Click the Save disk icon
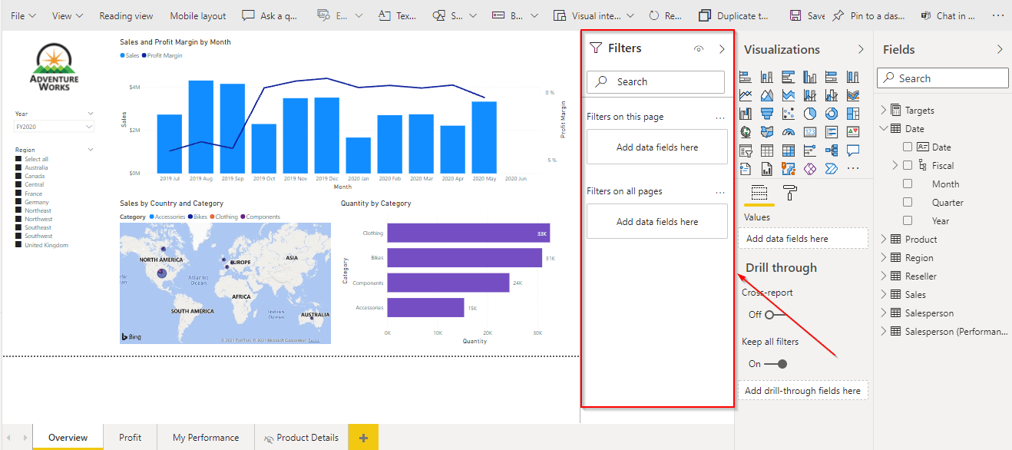 click(x=795, y=15)
